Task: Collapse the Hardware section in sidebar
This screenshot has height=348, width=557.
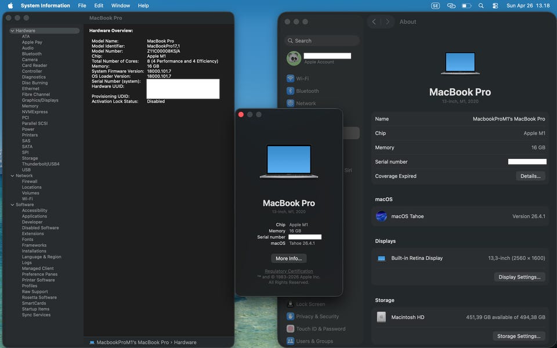Action: (12, 31)
